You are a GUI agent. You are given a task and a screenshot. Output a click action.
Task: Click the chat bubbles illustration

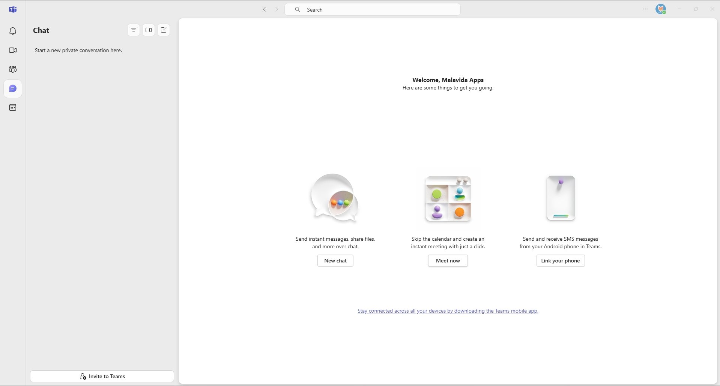point(334,198)
